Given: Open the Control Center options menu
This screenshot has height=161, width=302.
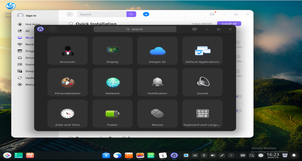Looking at the screenshot, I should [x=194, y=29].
